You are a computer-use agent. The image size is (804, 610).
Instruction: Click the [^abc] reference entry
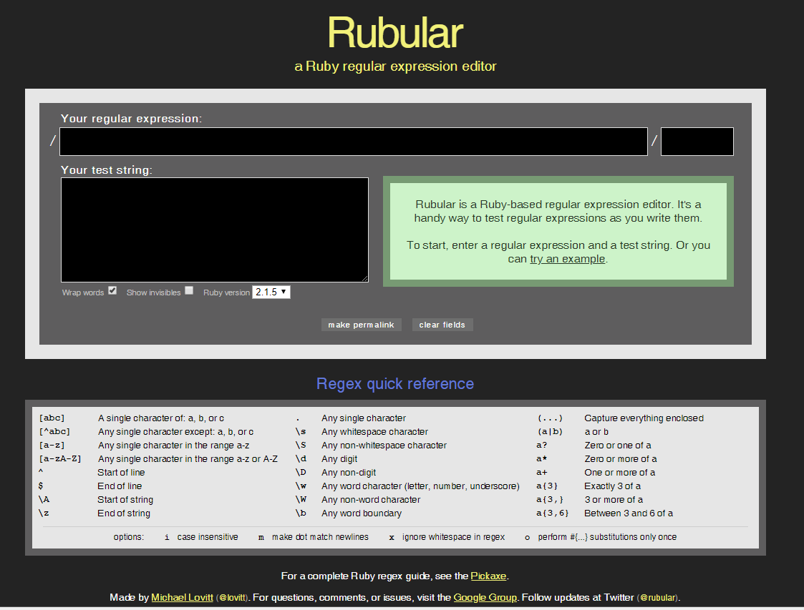click(146, 432)
